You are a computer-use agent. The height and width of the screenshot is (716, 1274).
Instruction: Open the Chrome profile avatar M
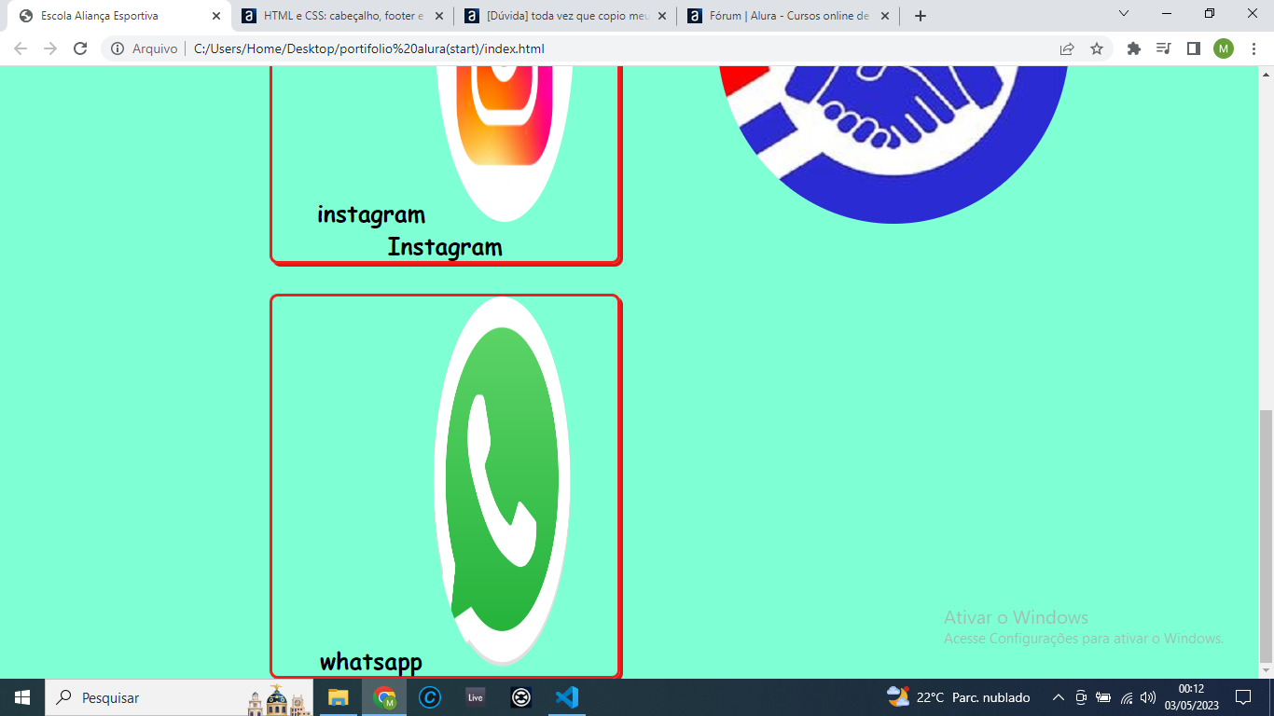click(1224, 48)
